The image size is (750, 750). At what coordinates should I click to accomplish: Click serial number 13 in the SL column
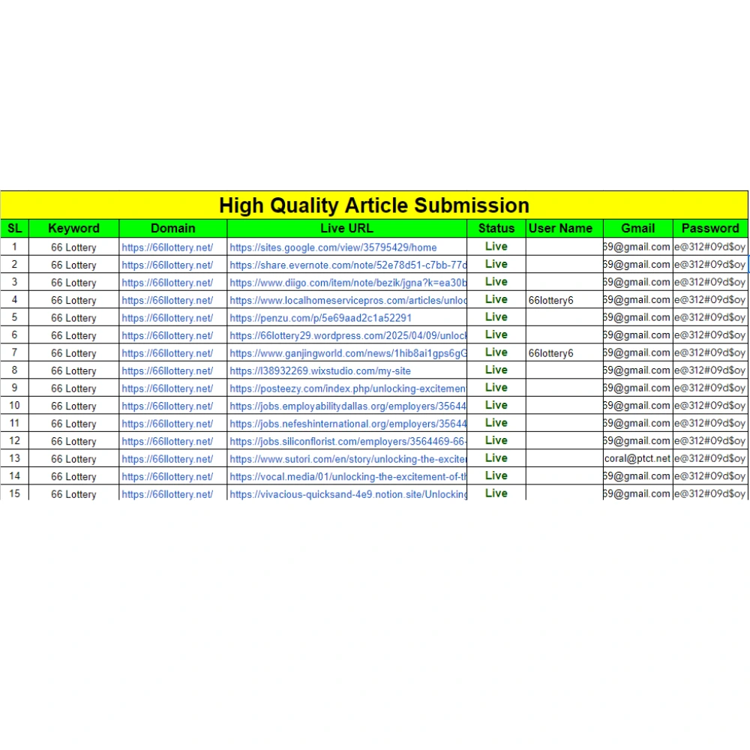[15, 458]
